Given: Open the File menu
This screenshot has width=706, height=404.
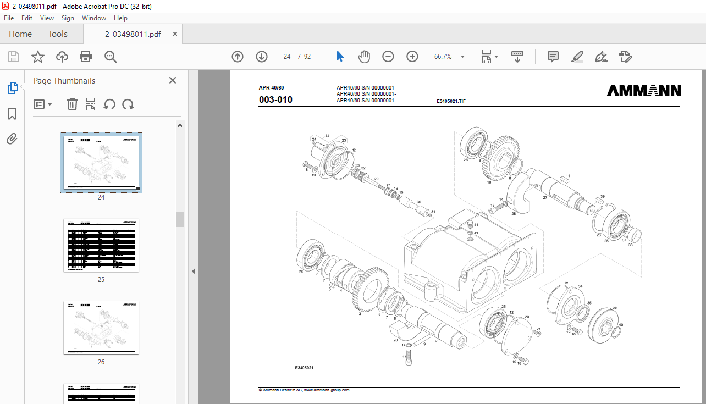Looking at the screenshot, I should 9,18.
